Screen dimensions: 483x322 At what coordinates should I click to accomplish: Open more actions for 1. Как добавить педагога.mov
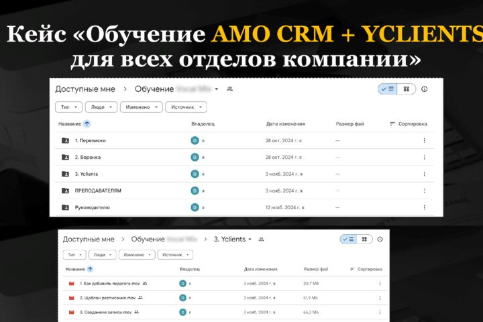pos(380,284)
